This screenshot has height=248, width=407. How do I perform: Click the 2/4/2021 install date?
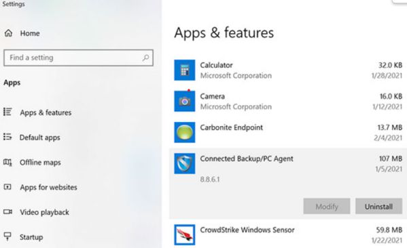point(388,138)
